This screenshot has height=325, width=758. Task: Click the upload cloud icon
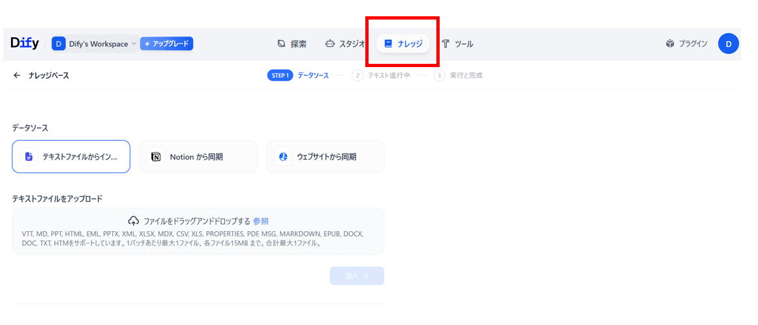click(134, 221)
